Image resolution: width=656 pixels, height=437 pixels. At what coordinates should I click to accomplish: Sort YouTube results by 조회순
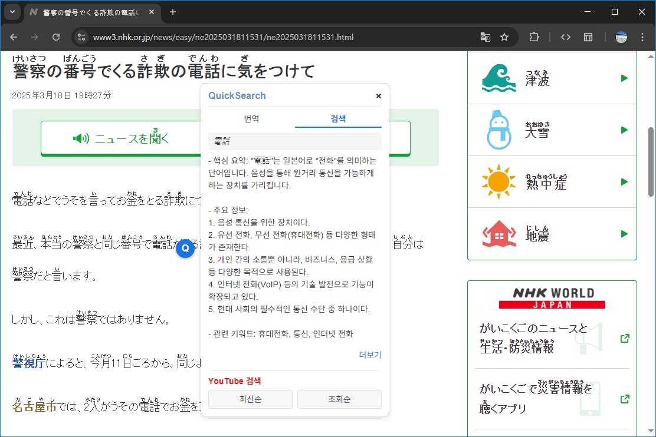click(339, 399)
